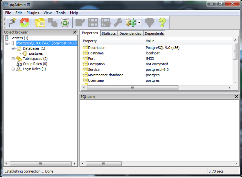Click the Drop object recycle bin icon
The width and height of the screenshot is (242, 178).
pyautogui.click(x=65, y=23)
